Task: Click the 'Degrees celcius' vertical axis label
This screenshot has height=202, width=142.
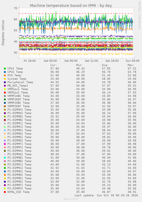Action: pyautogui.click(x=3, y=33)
